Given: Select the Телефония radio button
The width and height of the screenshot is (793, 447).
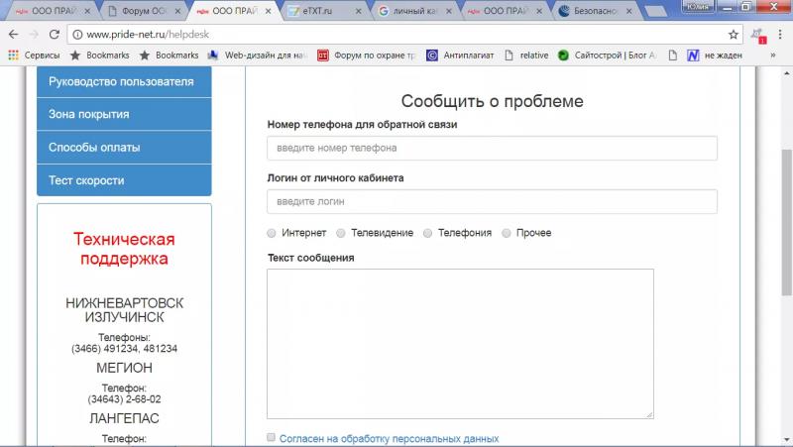Looking at the screenshot, I should pos(428,233).
